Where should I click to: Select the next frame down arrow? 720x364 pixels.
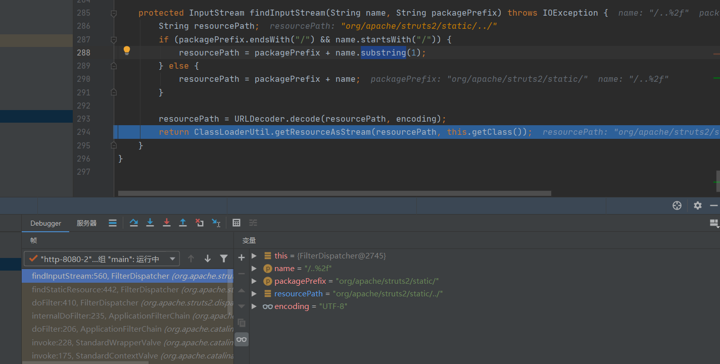(208, 258)
